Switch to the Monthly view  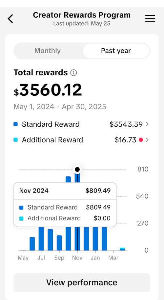coord(48,51)
